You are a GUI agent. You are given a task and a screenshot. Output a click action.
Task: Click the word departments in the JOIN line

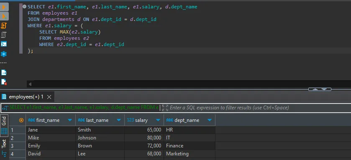(x=58, y=20)
